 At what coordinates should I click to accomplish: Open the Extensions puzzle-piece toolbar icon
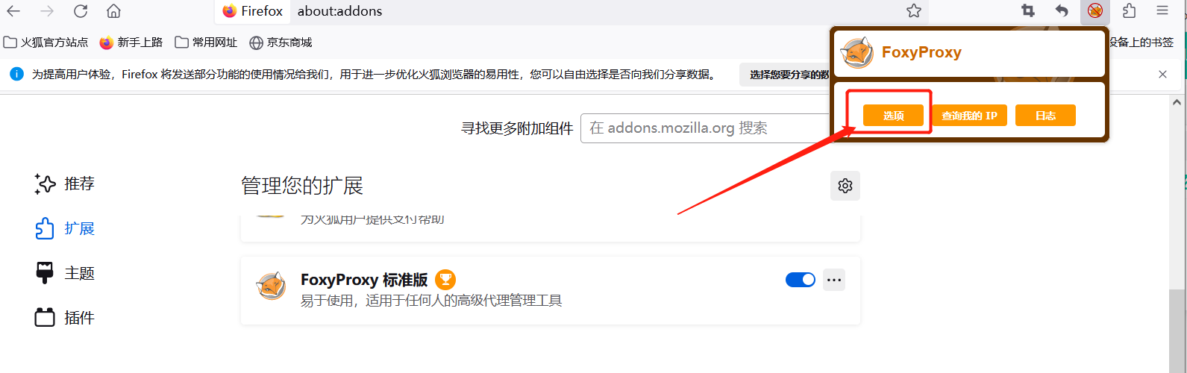click(1129, 11)
